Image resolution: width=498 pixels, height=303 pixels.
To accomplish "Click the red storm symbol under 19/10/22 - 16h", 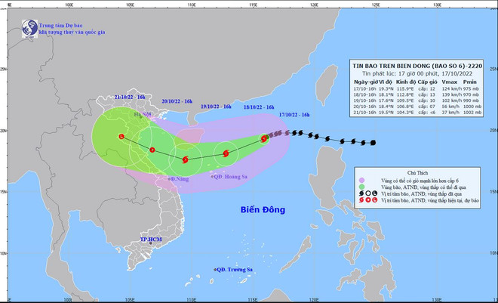I will [186, 159].
